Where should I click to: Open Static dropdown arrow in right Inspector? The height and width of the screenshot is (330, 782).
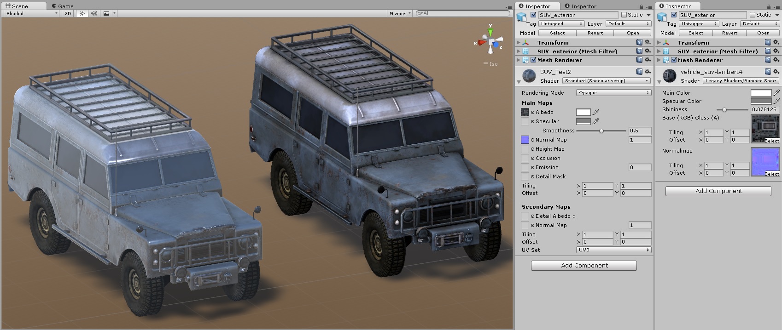click(776, 15)
